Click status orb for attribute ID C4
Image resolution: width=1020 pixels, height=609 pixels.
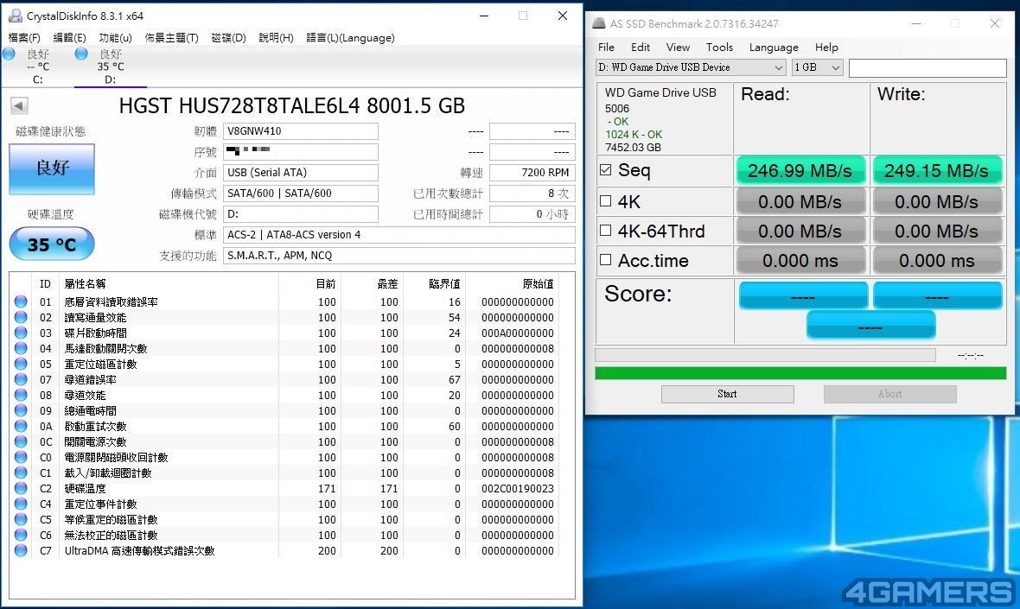21,504
